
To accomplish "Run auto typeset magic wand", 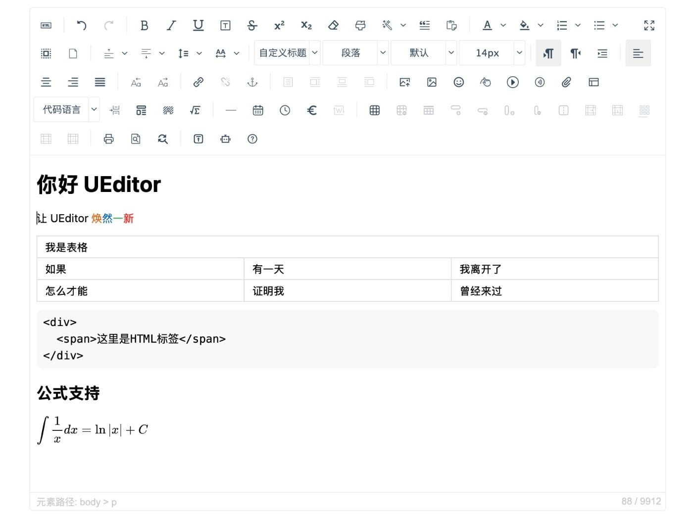I will click(387, 25).
